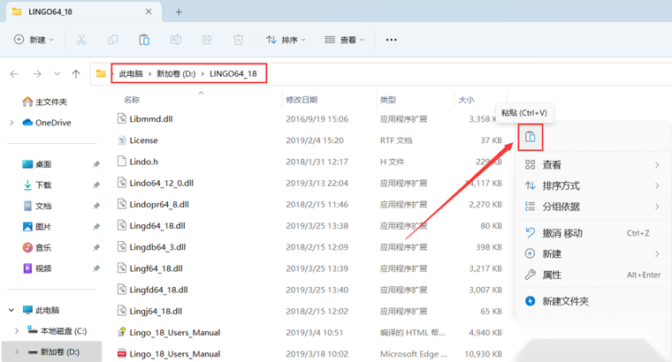Click the Rename icon in toolbar
The image size is (672, 362).
tap(175, 40)
